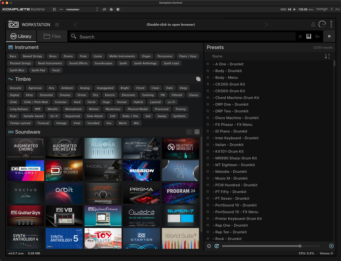The height and width of the screenshot is (261, 341).
Task: Open the Augmented Choirs soundware
Action: [x=26, y=148]
